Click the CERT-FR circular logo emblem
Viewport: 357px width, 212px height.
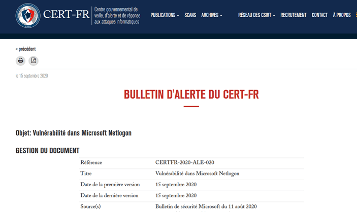(x=27, y=15)
